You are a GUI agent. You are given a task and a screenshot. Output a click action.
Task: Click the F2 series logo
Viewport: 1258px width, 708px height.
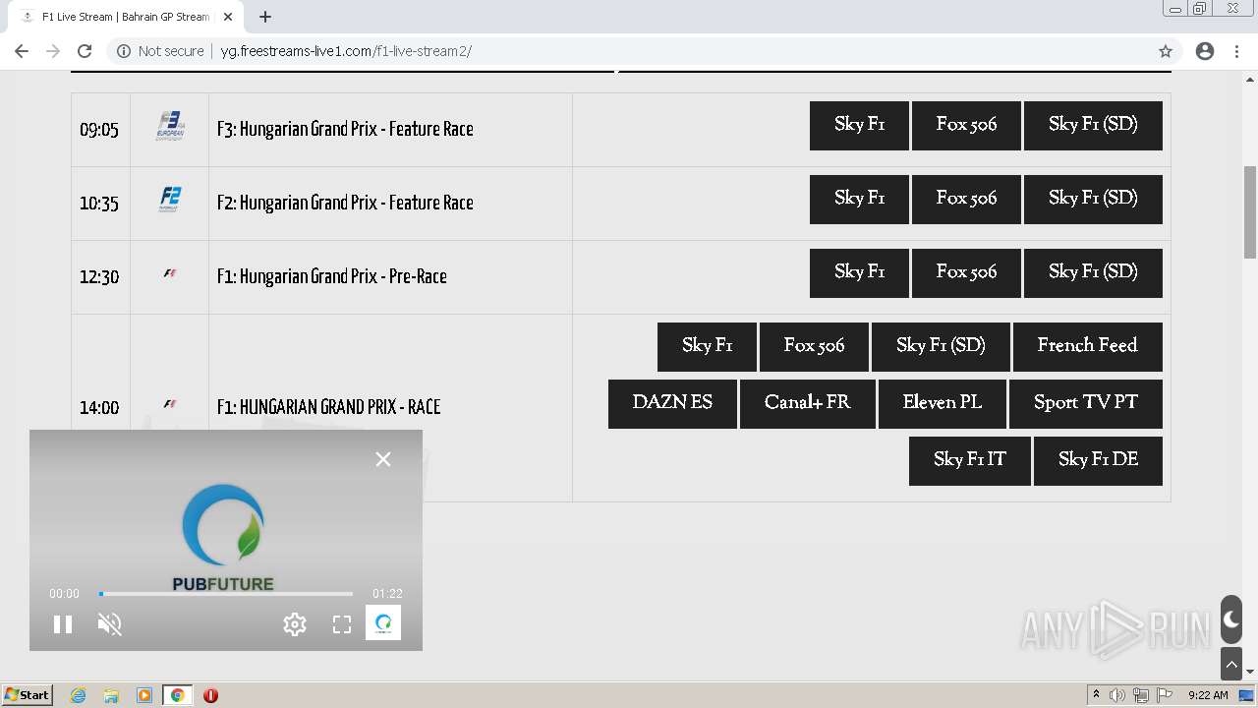(x=170, y=200)
